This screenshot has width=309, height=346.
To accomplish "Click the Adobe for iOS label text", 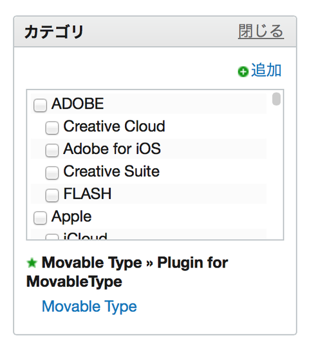I will point(112,149).
